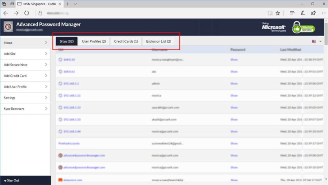The image size is (328, 185).
Task: Open the aliexpress.com site link
Action: (x=73, y=180)
